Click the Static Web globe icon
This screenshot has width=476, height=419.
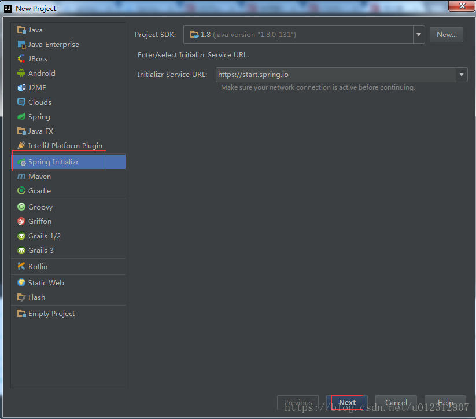21,282
